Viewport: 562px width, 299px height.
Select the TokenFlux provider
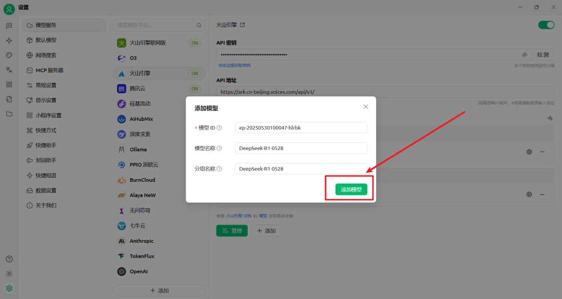pos(159,256)
